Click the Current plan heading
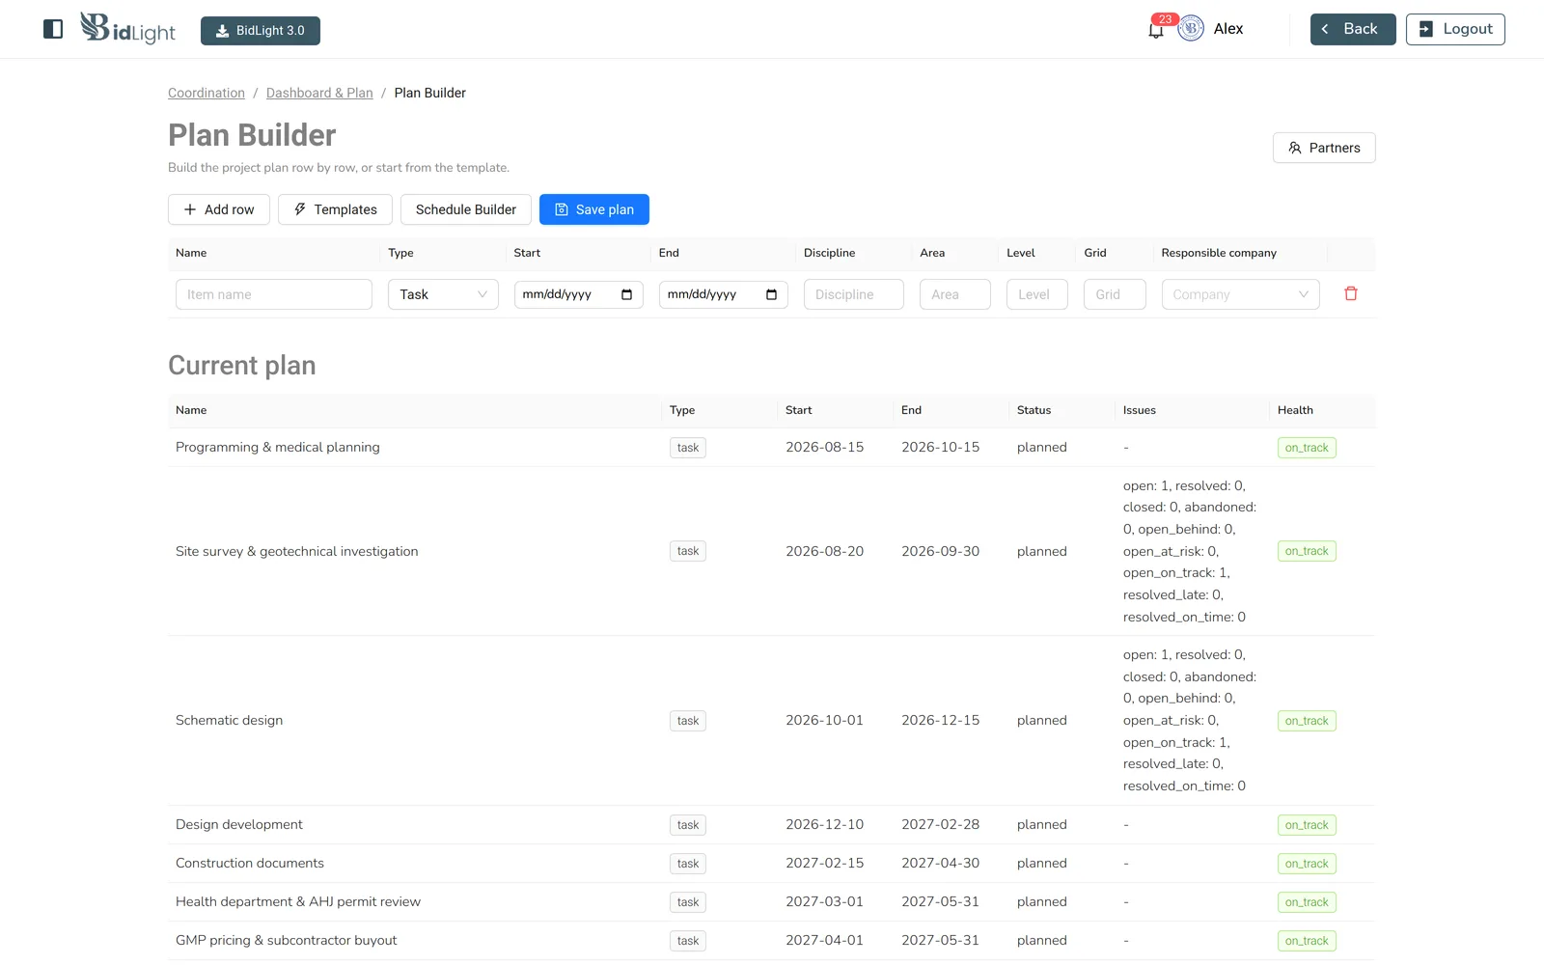Screen dimensions: 1544x965 click(242, 366)
